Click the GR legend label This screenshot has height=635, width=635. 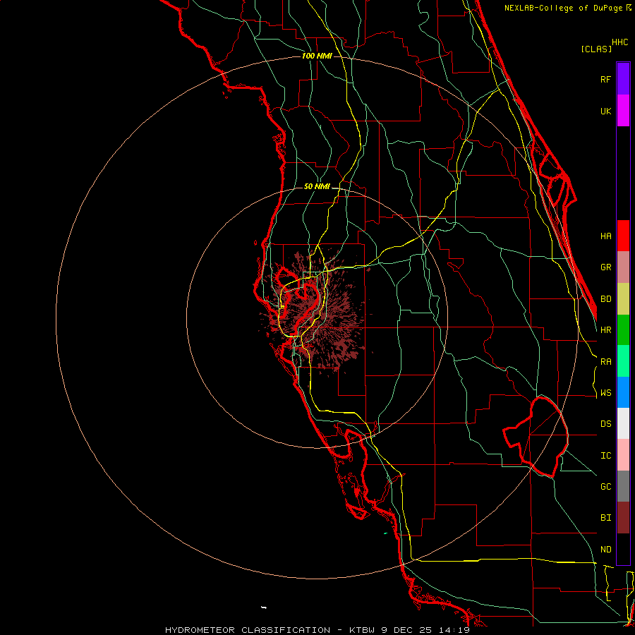605,267
